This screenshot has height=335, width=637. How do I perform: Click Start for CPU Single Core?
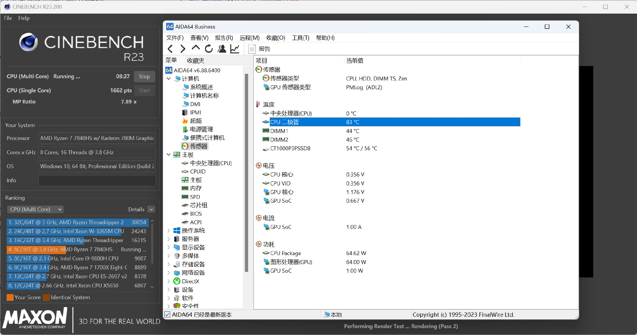click(x=144, y=90)
